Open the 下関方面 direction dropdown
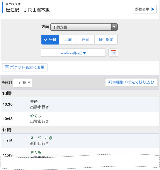 (84, 27)
